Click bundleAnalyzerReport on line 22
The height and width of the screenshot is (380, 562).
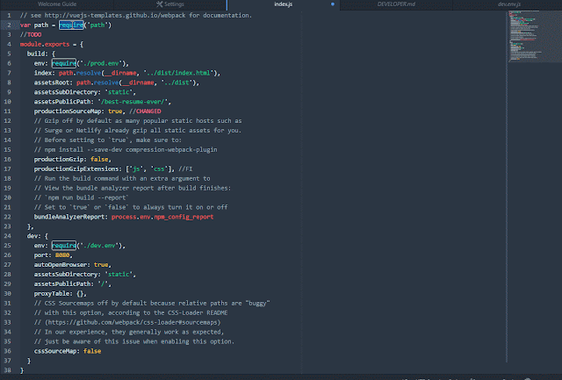pyautogui.click(x=69, y=217)
